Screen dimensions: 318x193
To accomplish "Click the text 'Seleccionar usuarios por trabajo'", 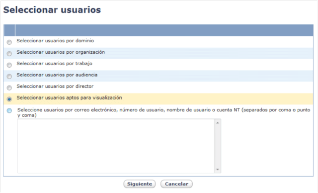I will [x=54, y=64].
